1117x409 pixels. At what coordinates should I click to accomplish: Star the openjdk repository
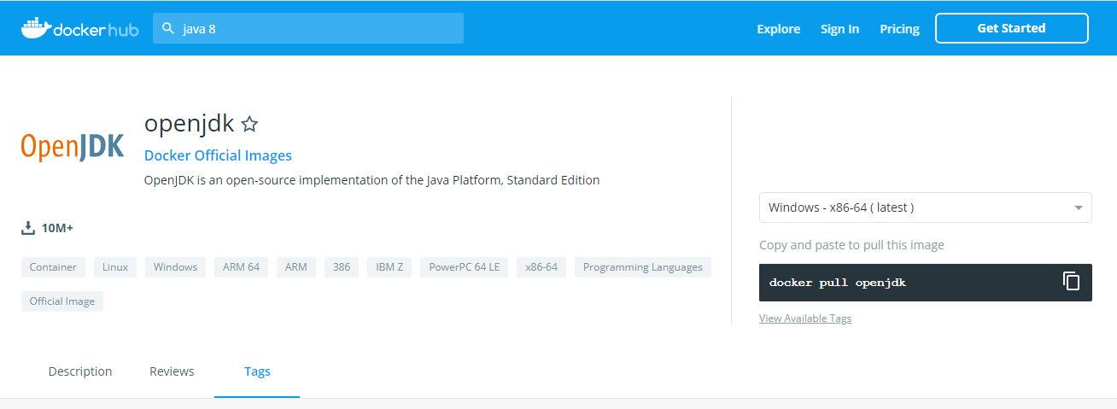[x=249, y=125]
